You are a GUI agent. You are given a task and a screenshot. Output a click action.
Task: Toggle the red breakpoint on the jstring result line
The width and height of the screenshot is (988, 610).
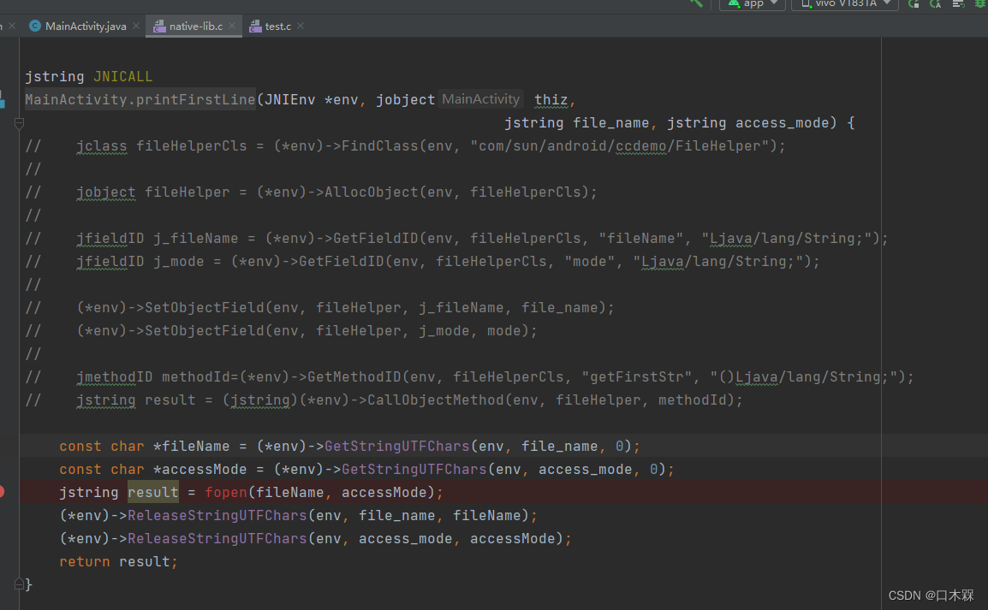pyautogui.click(x=4, y=492)
